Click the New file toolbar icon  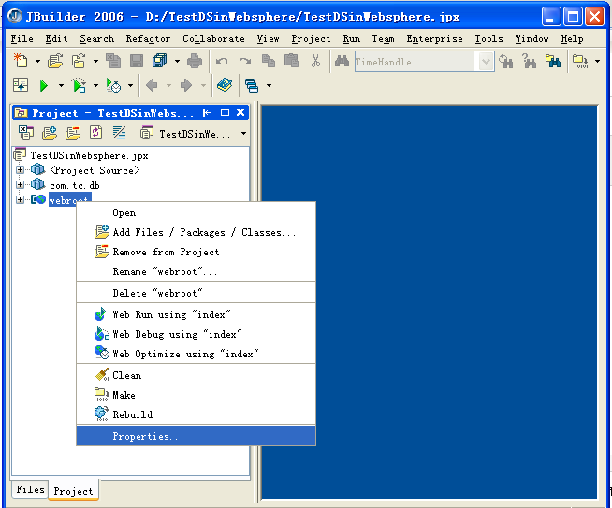tap(21, 61)
